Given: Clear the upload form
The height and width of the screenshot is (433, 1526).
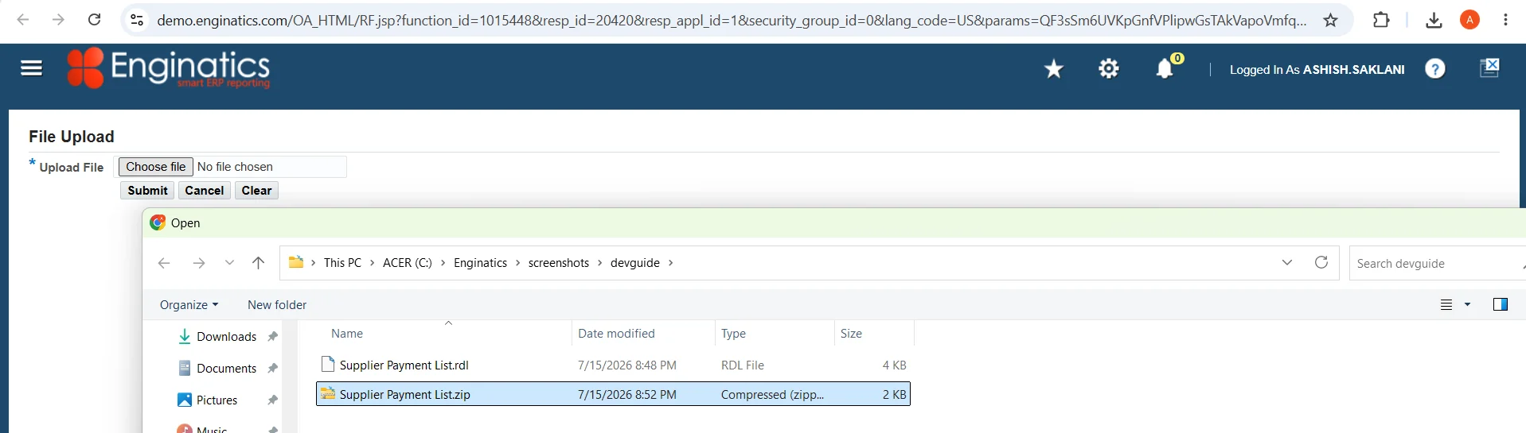Looking at the screenshot, I should point(256,191).
